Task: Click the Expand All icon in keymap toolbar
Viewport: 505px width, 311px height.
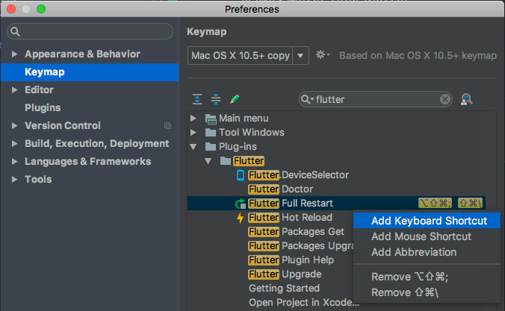Action: (197, 99)
